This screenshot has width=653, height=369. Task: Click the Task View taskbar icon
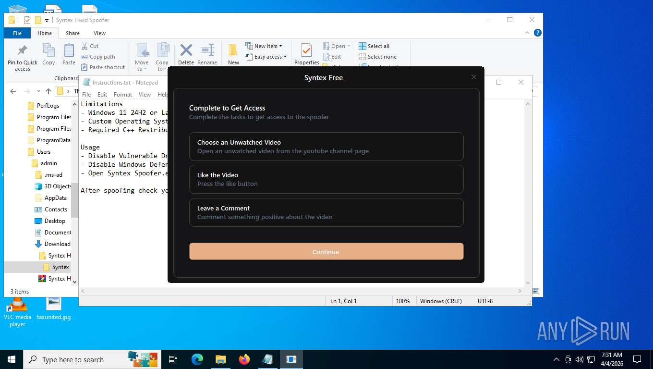(x=173, y=359)
